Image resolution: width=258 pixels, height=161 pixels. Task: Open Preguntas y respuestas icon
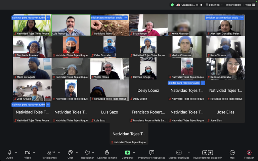pyautogui.click(x=152, y=153)
